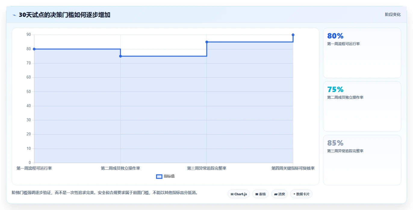This screenshot has width=413, height=210.
Task: Click the data point at value 90
Action: (293, 35)
